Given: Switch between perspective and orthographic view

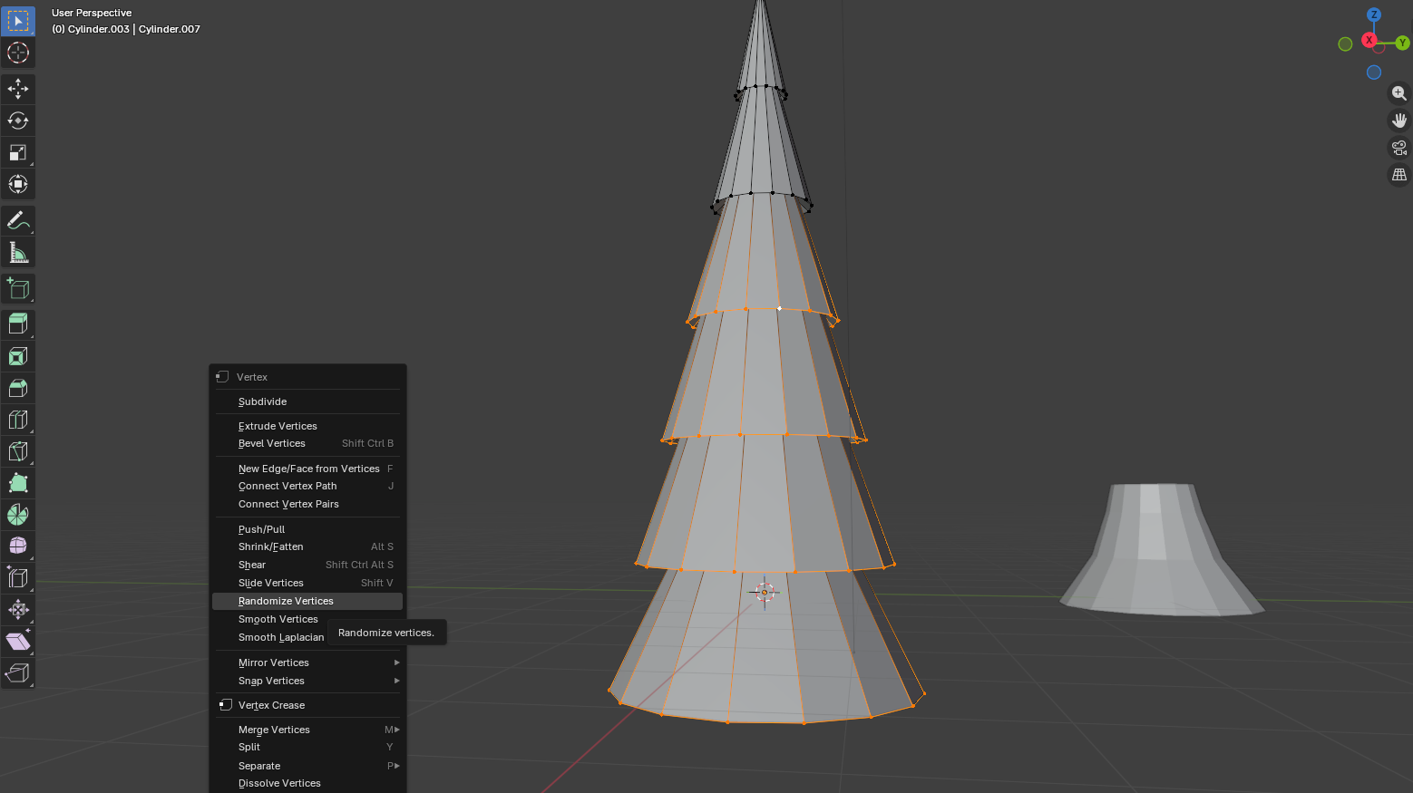Looking at the screenshot, I should coord(1399,174).
